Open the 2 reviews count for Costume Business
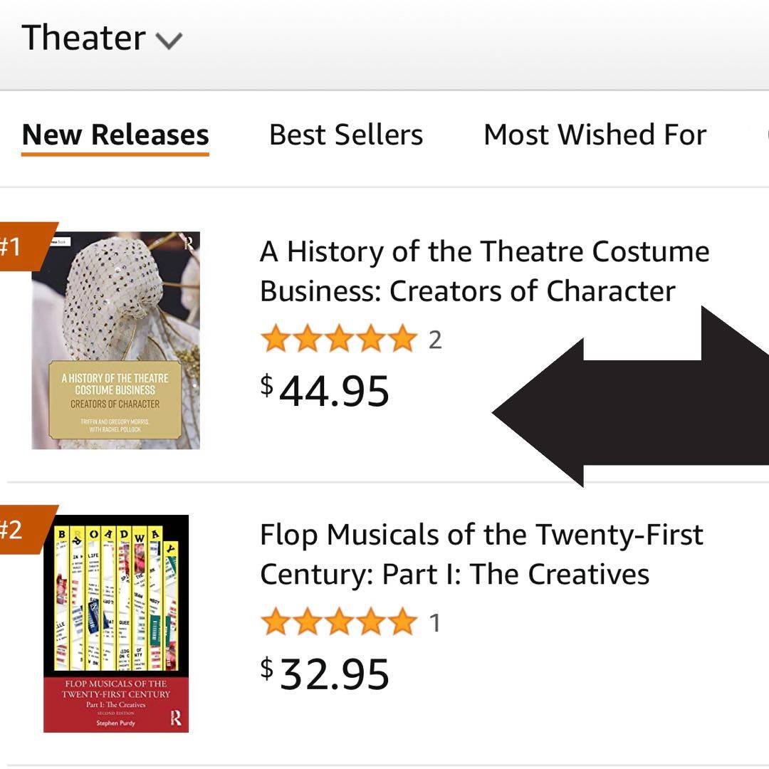The height and width of the screenshot is (769, 769). click(435, 340)
